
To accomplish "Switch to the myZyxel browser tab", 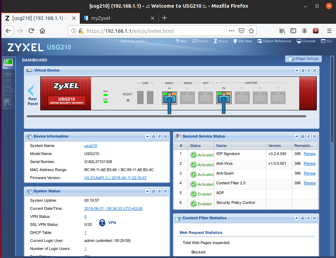I will click(119, 18).
